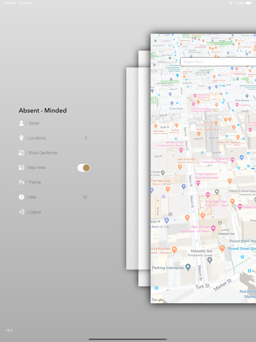Tap the Help count "10"
This screenshot has height=342, width=256.
pyautogui.click(x=85, y=197)
